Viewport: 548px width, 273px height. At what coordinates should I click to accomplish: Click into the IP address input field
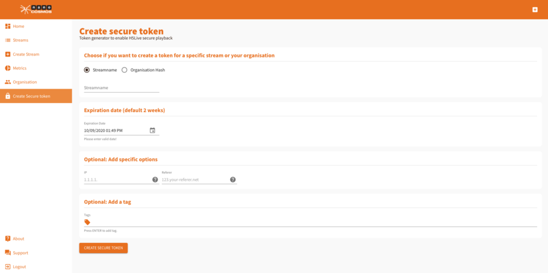[117, 180]
